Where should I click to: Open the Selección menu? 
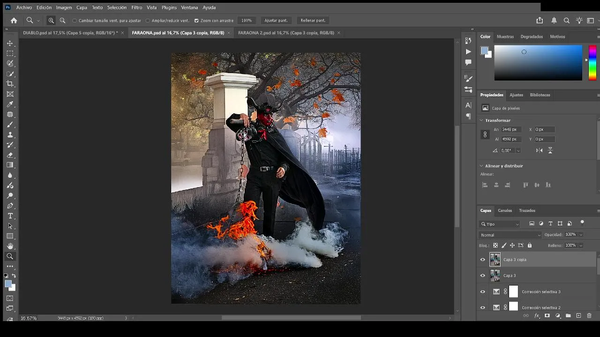click(117, 7)
